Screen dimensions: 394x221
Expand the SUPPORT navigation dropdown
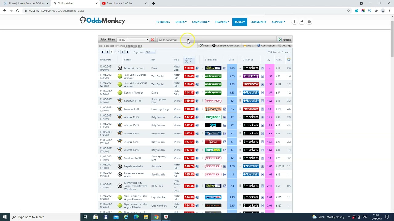[x=279, y=22]
